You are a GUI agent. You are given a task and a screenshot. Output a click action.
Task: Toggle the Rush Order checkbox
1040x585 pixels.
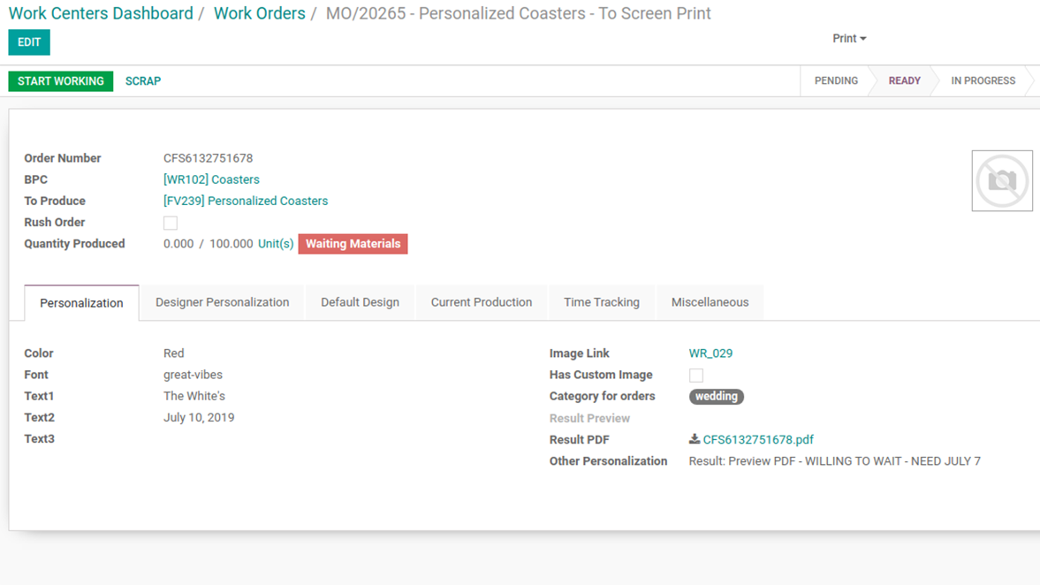click(x=171, y=223)
